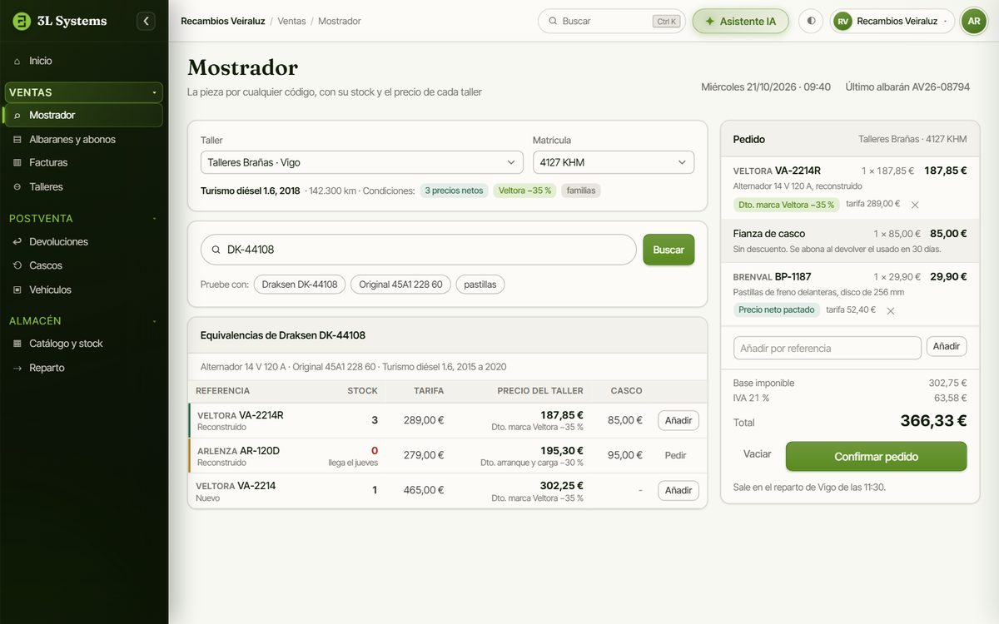Remove the Veltora −35 % discount line

[x=915, y=205]
